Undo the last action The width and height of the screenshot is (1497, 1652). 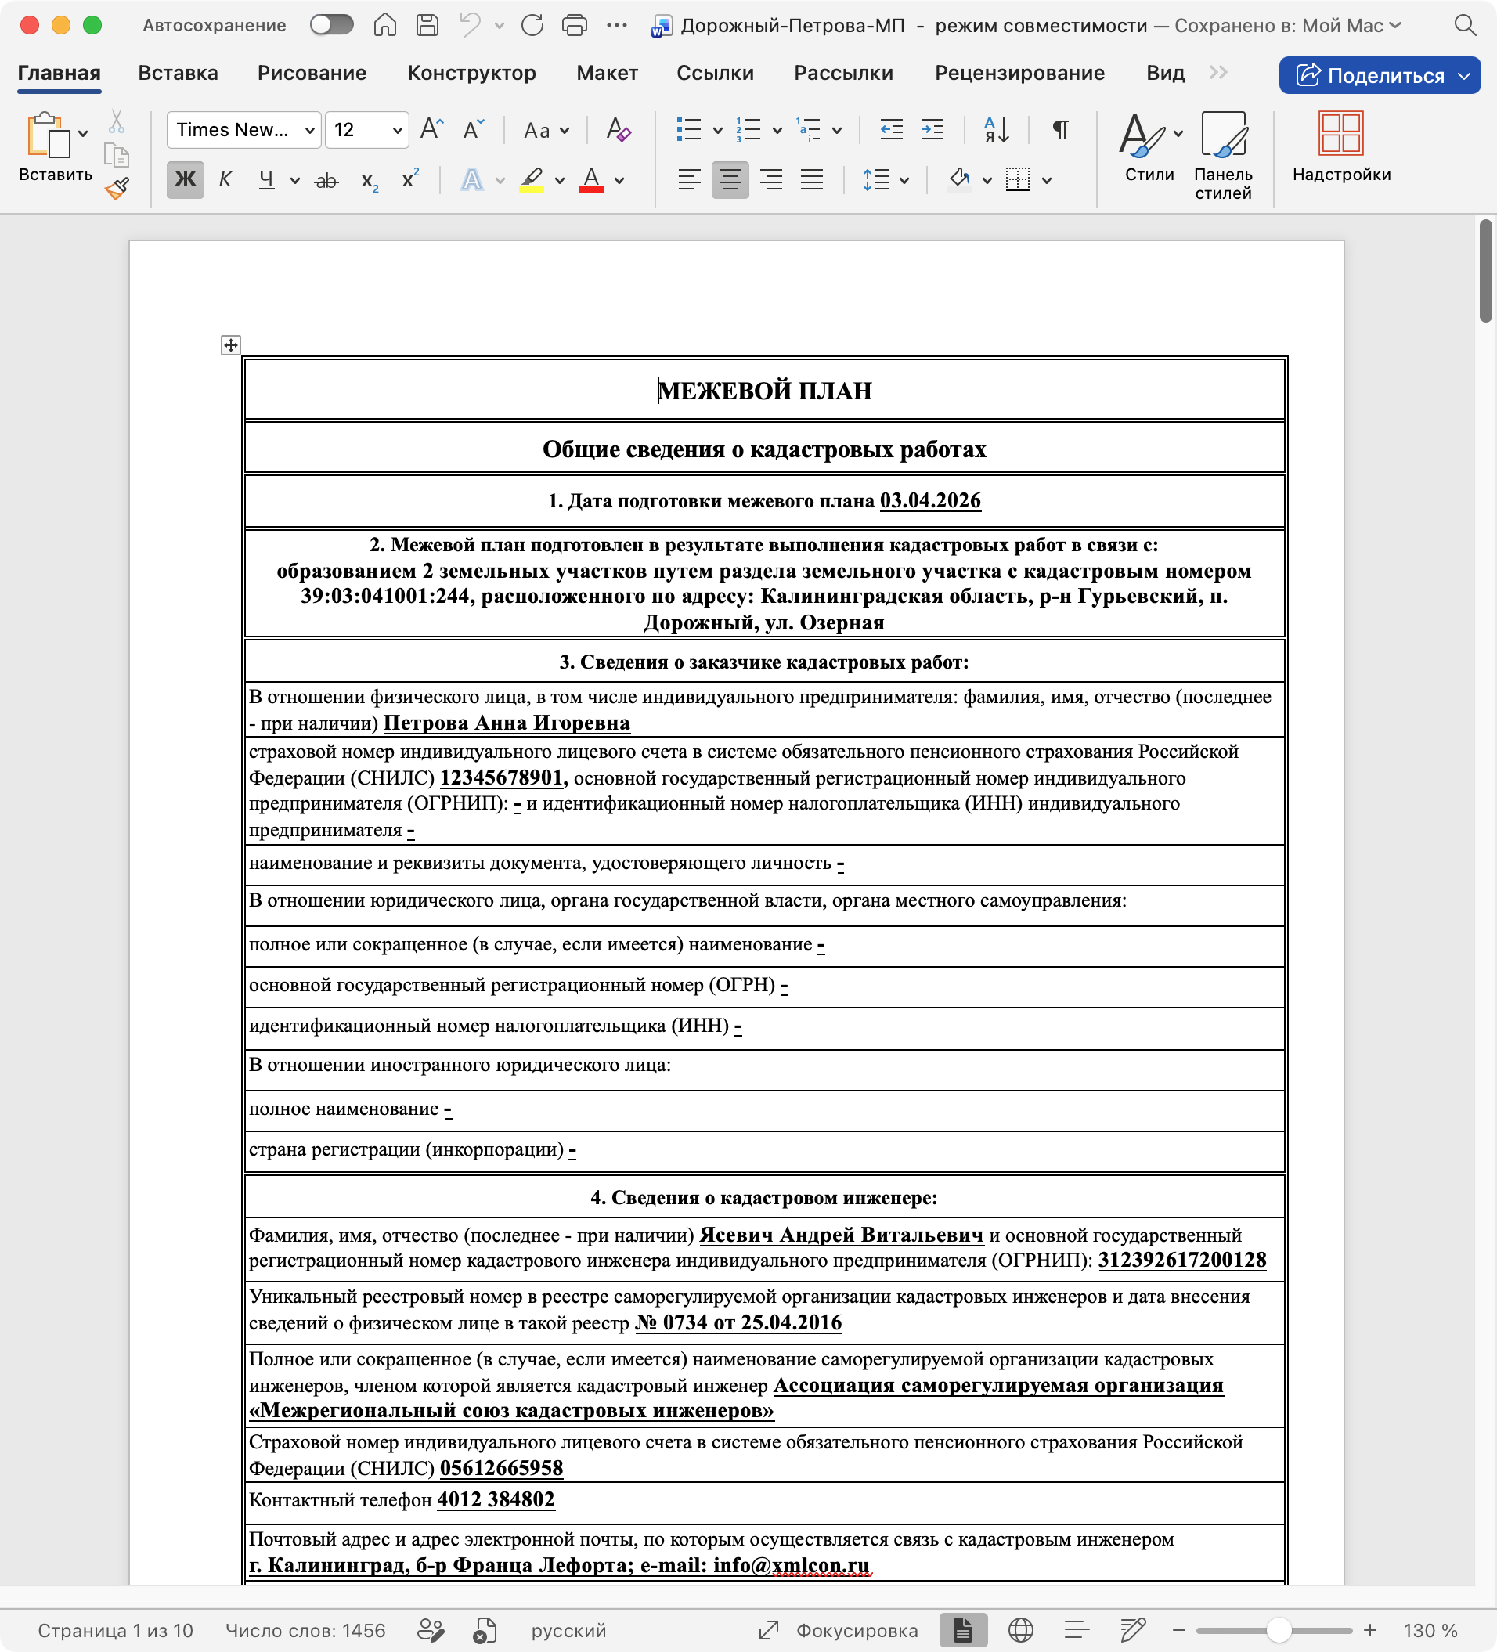471,25
